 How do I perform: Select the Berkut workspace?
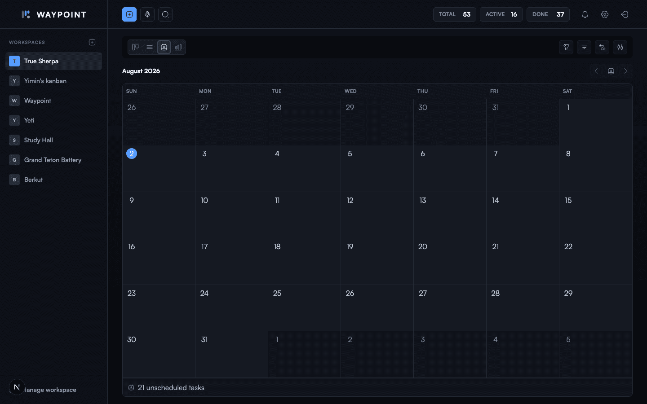click(x=53, y=180)
